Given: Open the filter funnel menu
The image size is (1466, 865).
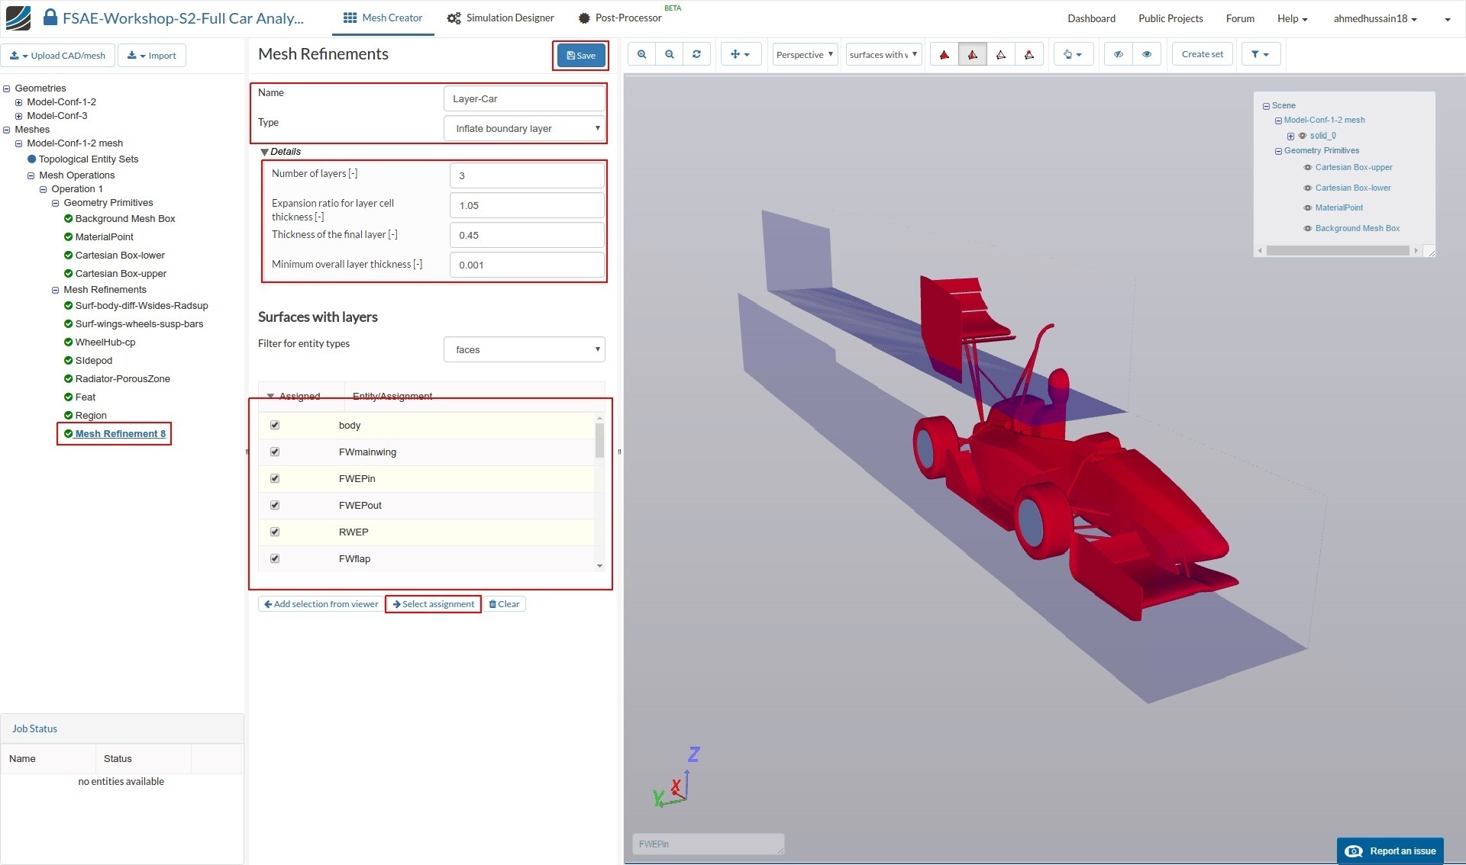Looking at the screenshot, I should (x=1260, y=54).
